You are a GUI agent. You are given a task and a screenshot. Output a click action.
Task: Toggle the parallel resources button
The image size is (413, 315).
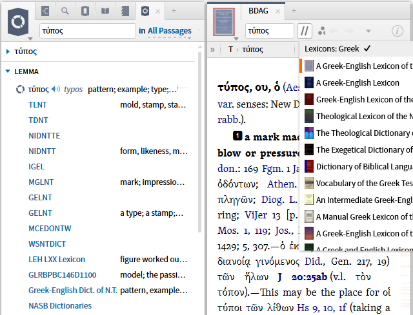305,31
